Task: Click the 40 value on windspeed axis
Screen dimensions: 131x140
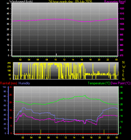Action: (8, 14)
